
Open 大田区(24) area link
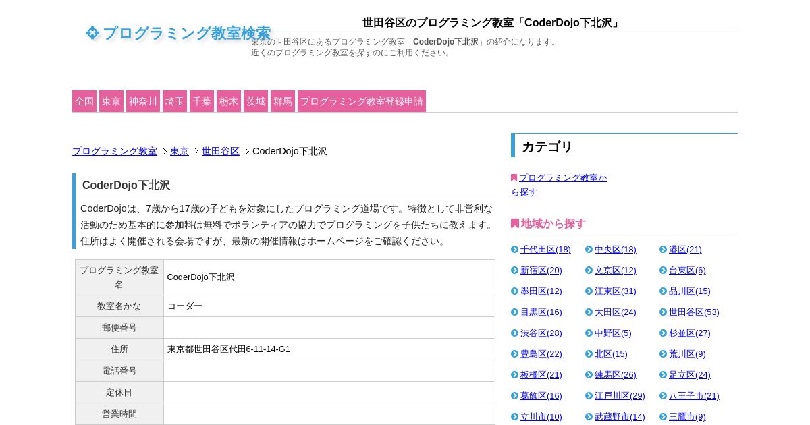tap(616, 312)
